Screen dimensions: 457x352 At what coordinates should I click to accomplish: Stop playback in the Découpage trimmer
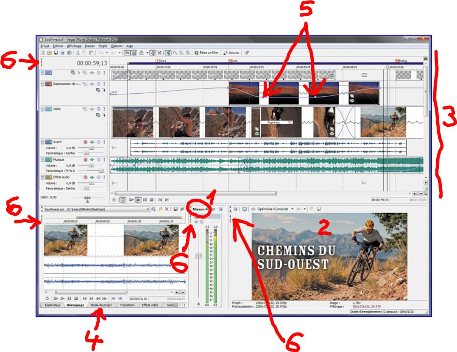pyautogui.click(x=76, y=299)
